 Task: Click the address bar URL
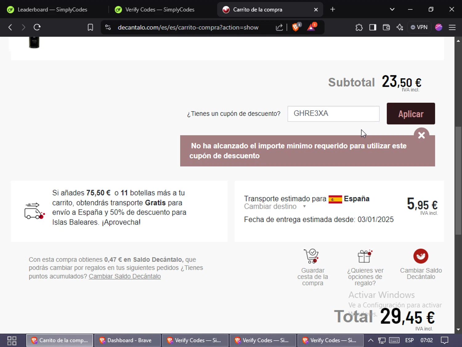188,27
